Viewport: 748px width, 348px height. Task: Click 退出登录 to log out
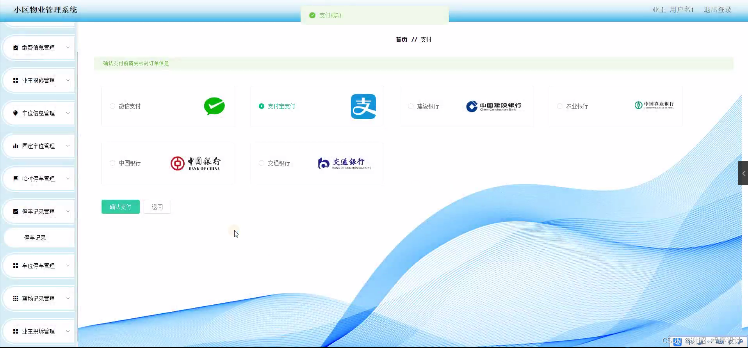tap(718, 10)
